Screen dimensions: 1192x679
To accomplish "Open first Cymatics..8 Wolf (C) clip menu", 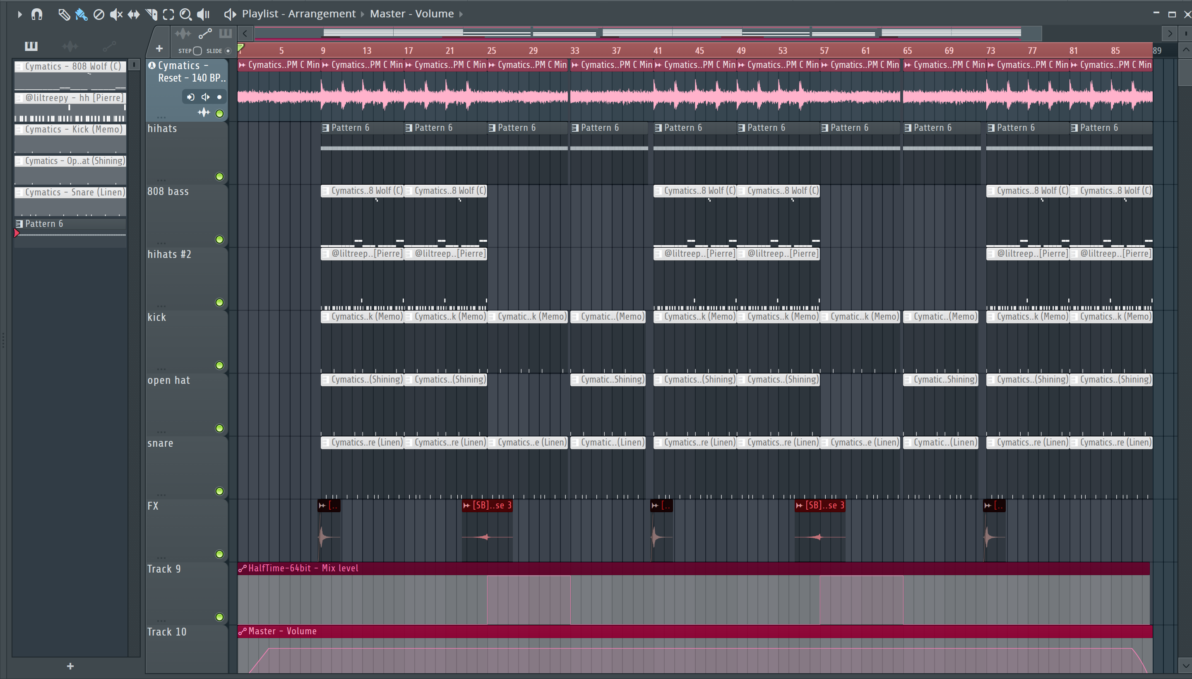I will coord(325,191).
